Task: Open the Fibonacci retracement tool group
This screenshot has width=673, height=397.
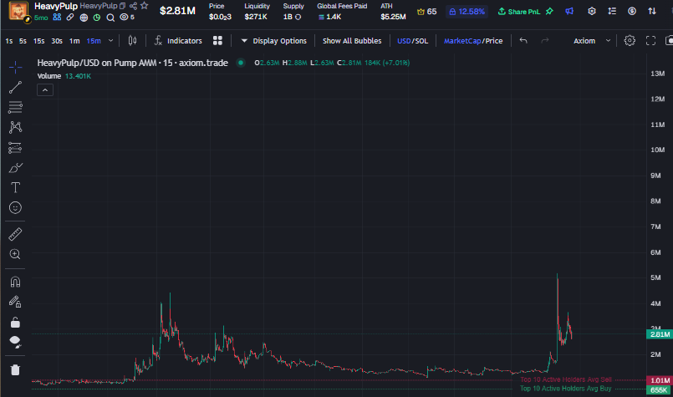Action: [15, 107]
